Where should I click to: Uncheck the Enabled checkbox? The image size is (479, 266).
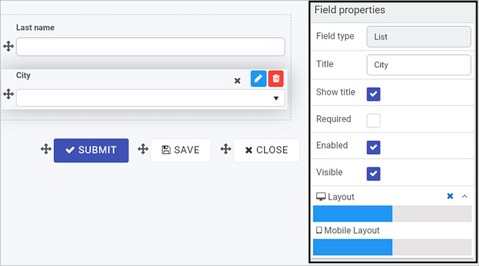[374, 147]
